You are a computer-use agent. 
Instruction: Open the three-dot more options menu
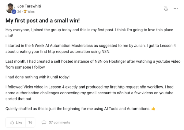(176, 9)
